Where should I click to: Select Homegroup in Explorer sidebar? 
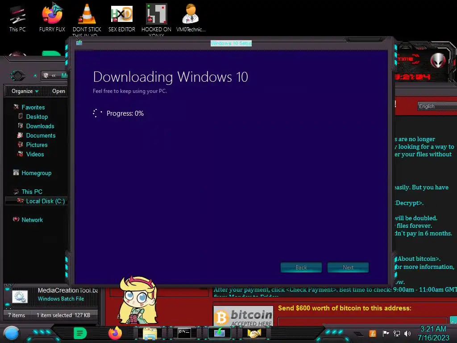(x=37, y=173)
